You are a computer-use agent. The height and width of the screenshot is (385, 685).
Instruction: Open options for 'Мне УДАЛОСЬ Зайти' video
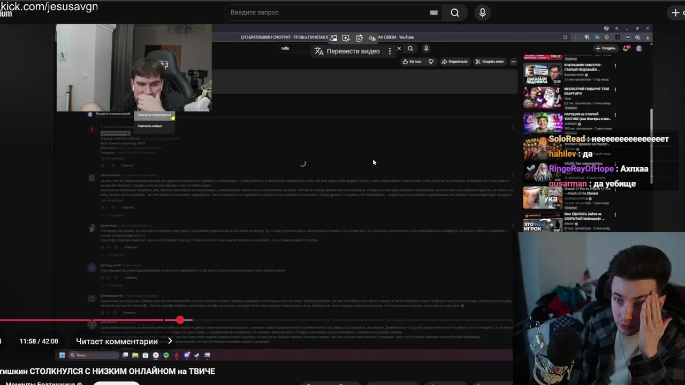[615, 215]
